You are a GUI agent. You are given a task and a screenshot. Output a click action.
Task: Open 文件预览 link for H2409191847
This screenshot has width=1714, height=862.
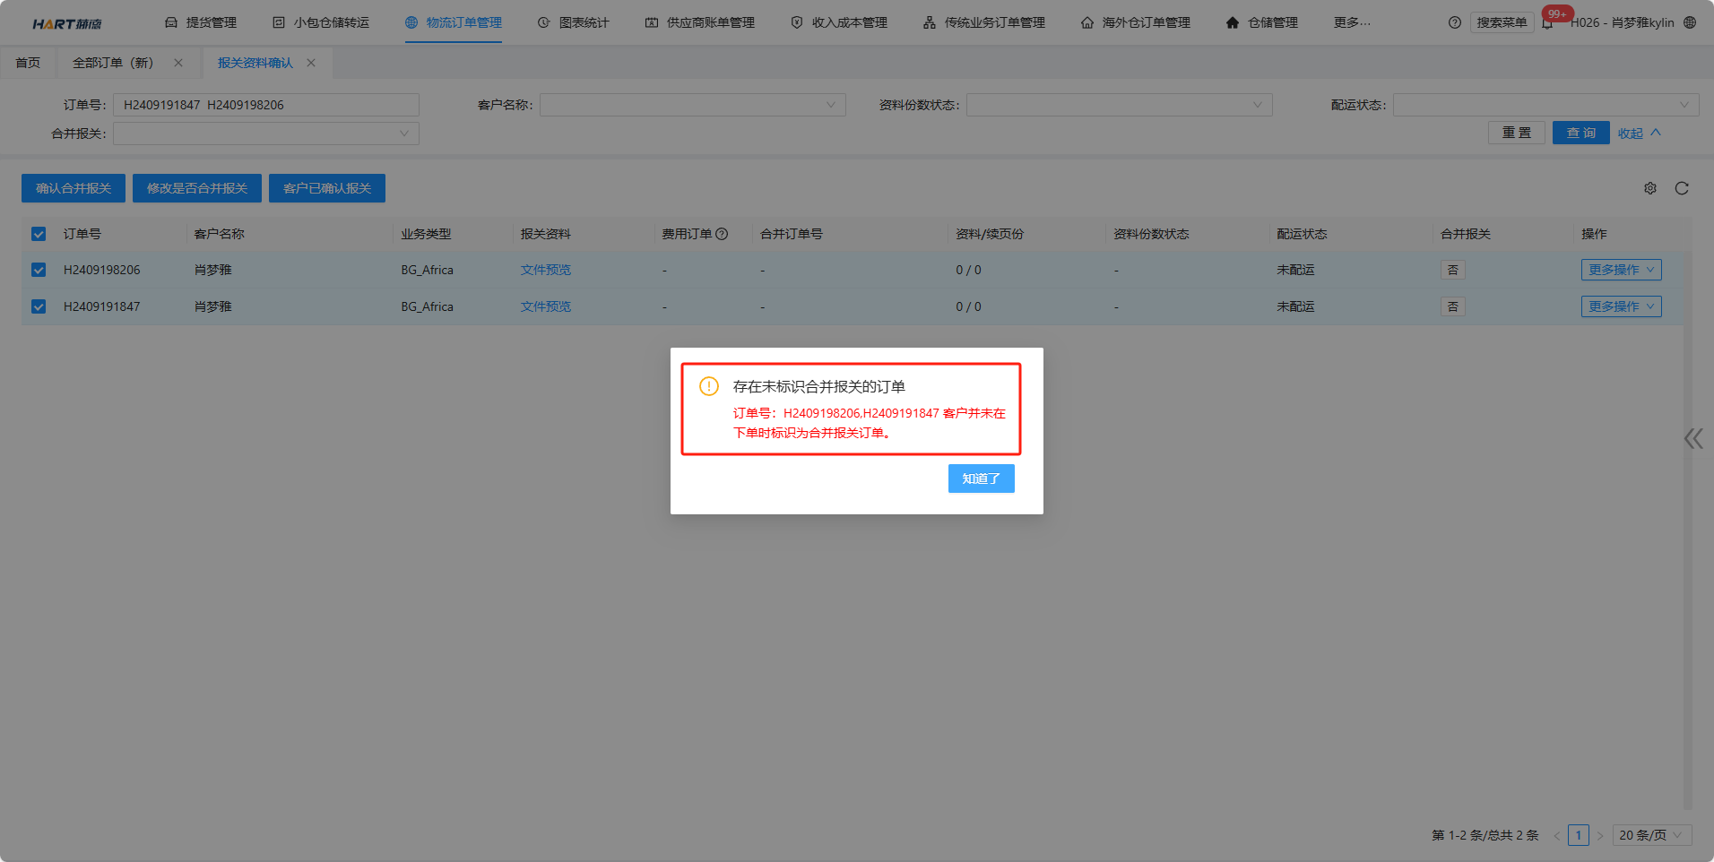pyautogui.click(x=545, y=306)
